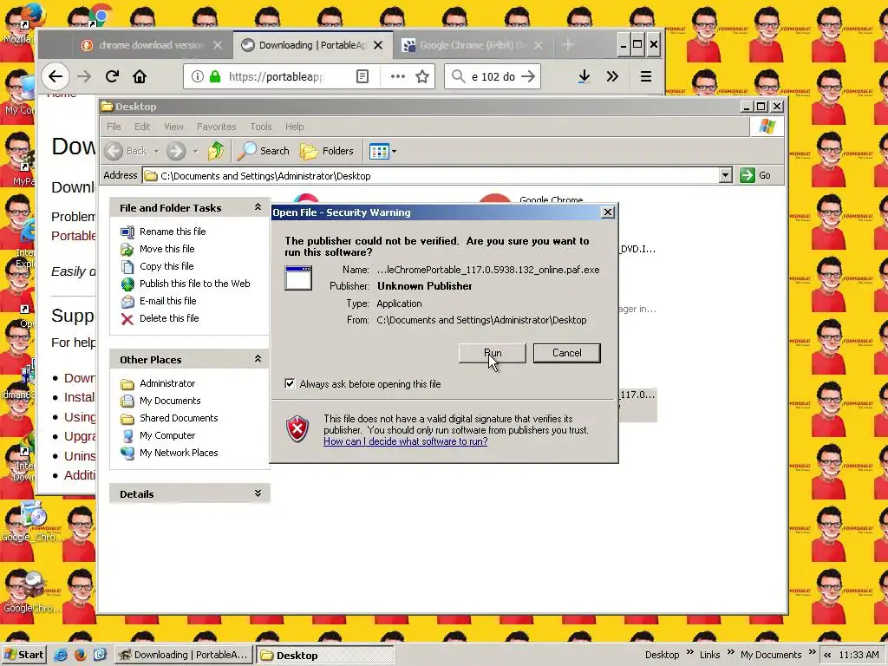Screen dimensions: 888x666
Task: Click Firefox search box 'e 102 do'
Action: tap(493, 76)
